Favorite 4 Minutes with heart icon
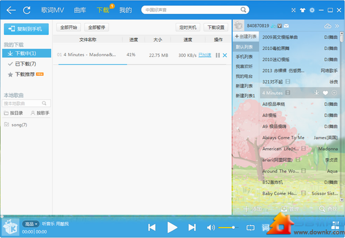This screenshot has width=345, height=238. 325,93
